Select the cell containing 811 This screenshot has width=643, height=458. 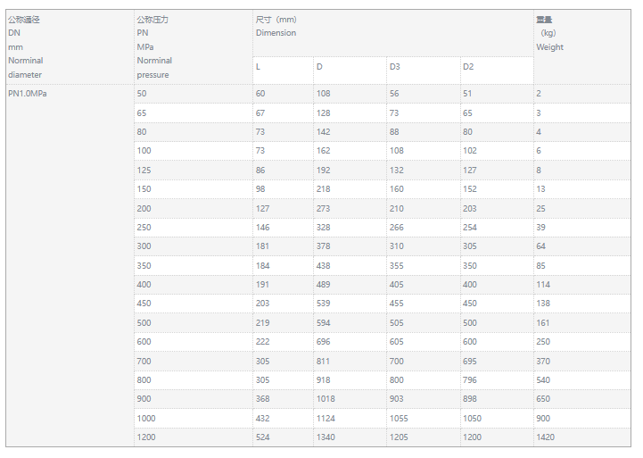(x=324, y=361)
